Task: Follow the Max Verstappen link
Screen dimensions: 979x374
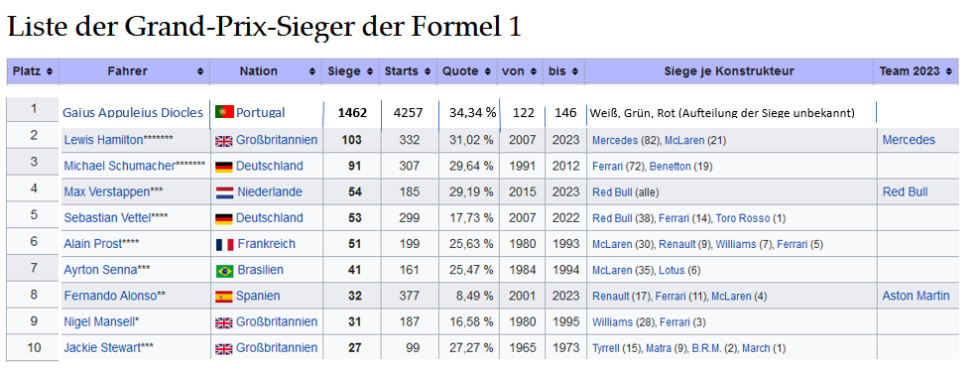Action: (x=105, y=192)
